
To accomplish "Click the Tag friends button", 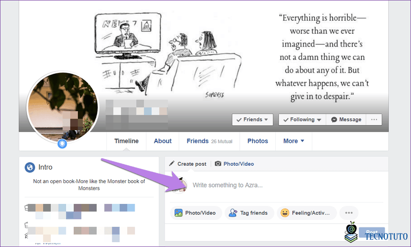I will 249,213.
